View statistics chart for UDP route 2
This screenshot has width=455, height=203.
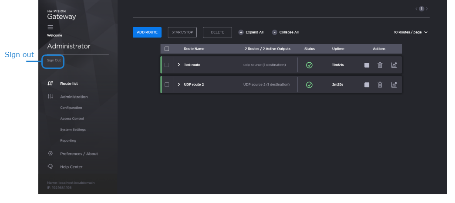tap(394, 85)
